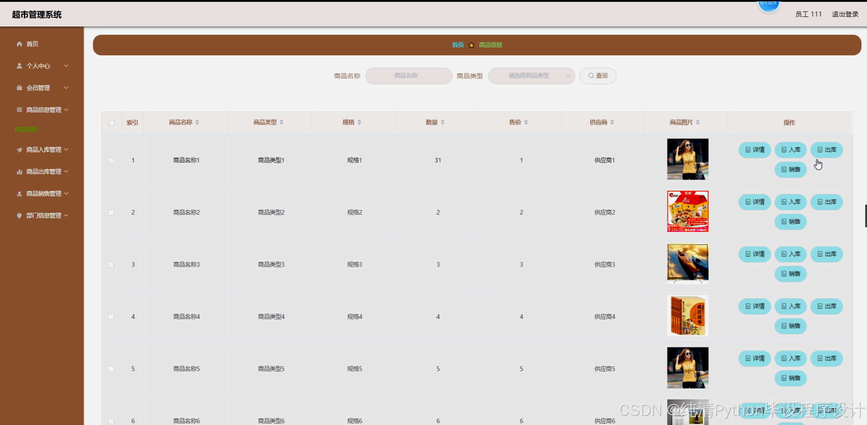Click 退出登录 to log out
867x425 pixels.
845,14
